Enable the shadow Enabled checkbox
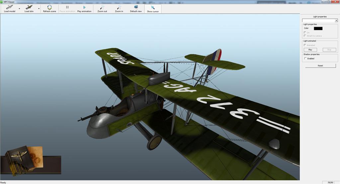The image size is (340, 184). (305, 58)
